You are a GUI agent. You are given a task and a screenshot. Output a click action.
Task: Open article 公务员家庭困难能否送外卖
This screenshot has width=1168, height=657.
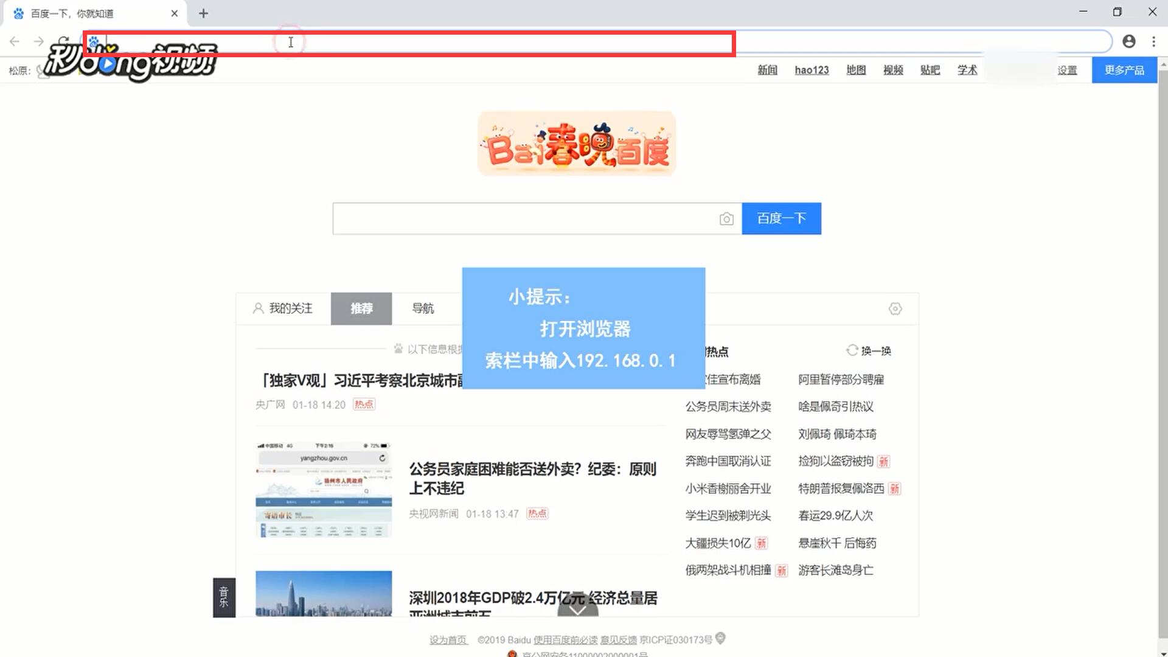click(532, 479)
